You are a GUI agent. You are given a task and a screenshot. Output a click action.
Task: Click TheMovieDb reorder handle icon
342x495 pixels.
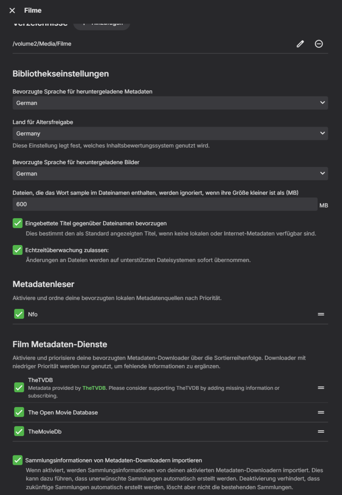tap(321, 431)
